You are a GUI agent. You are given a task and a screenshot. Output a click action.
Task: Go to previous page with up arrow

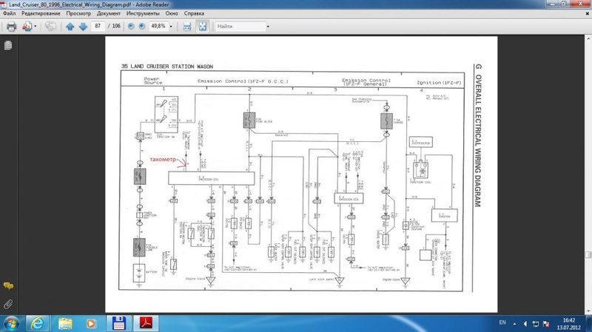pos(70,27)
